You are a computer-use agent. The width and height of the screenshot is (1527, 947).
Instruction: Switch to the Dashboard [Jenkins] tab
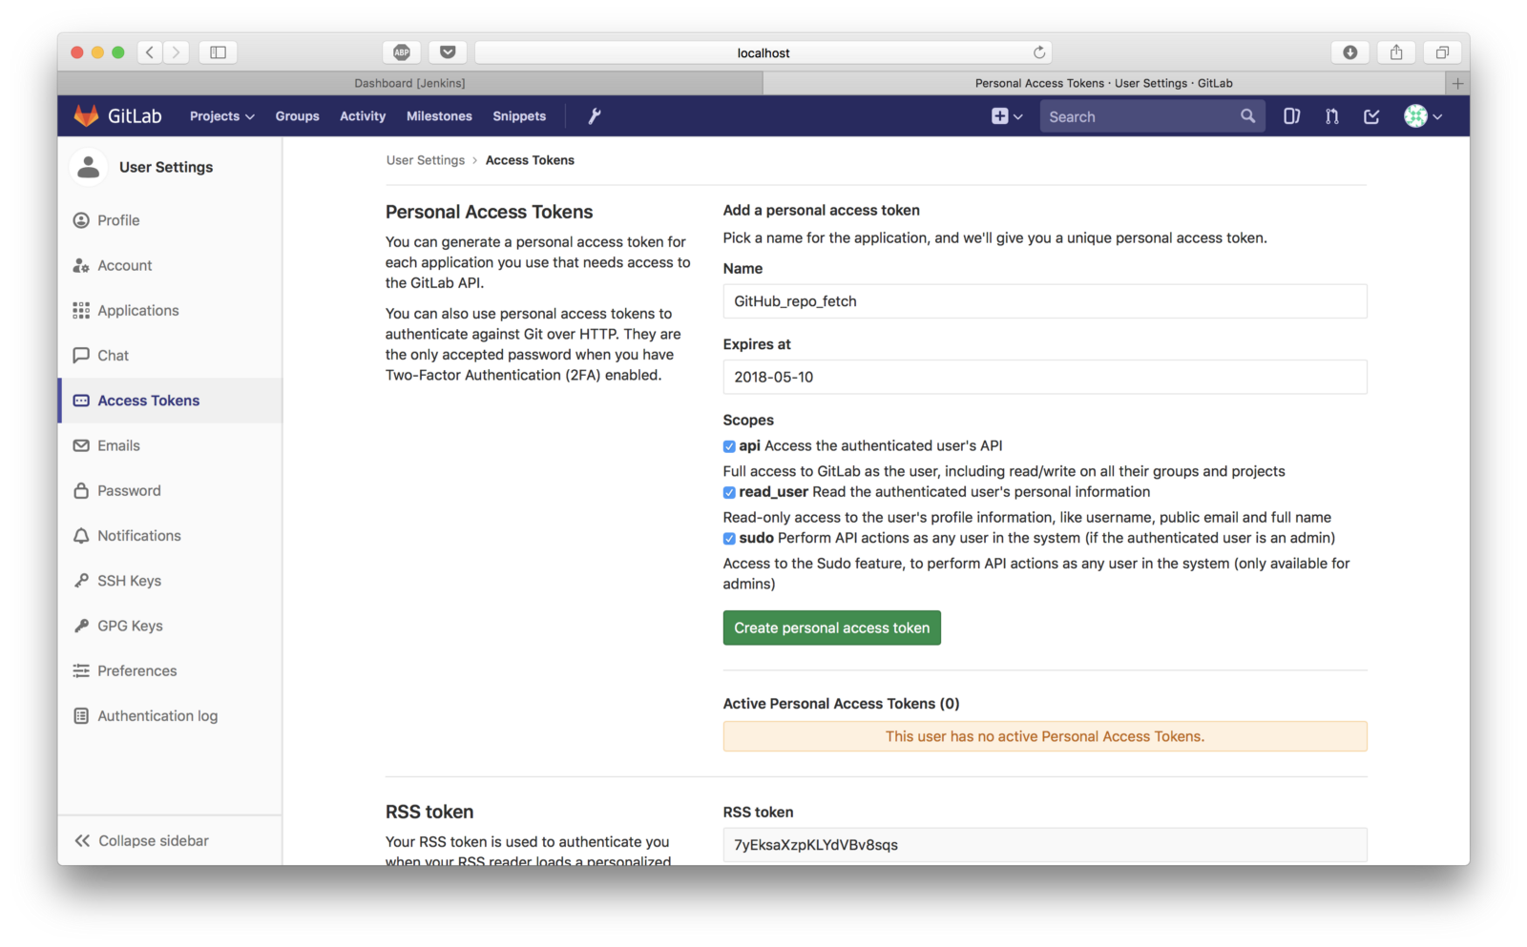(x=409, y=83)
